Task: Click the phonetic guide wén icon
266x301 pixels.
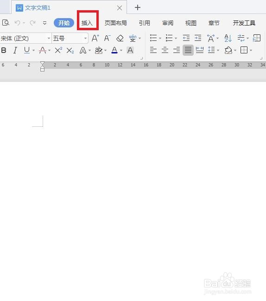Action: (133, 38)
